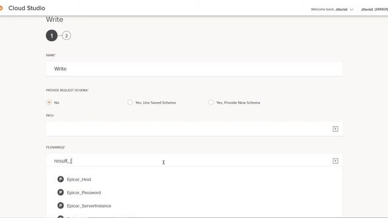Screen dimensions: 388x218
Task: Expand the Welcome back Jitterbit user menu
Action: coord(332,10)
